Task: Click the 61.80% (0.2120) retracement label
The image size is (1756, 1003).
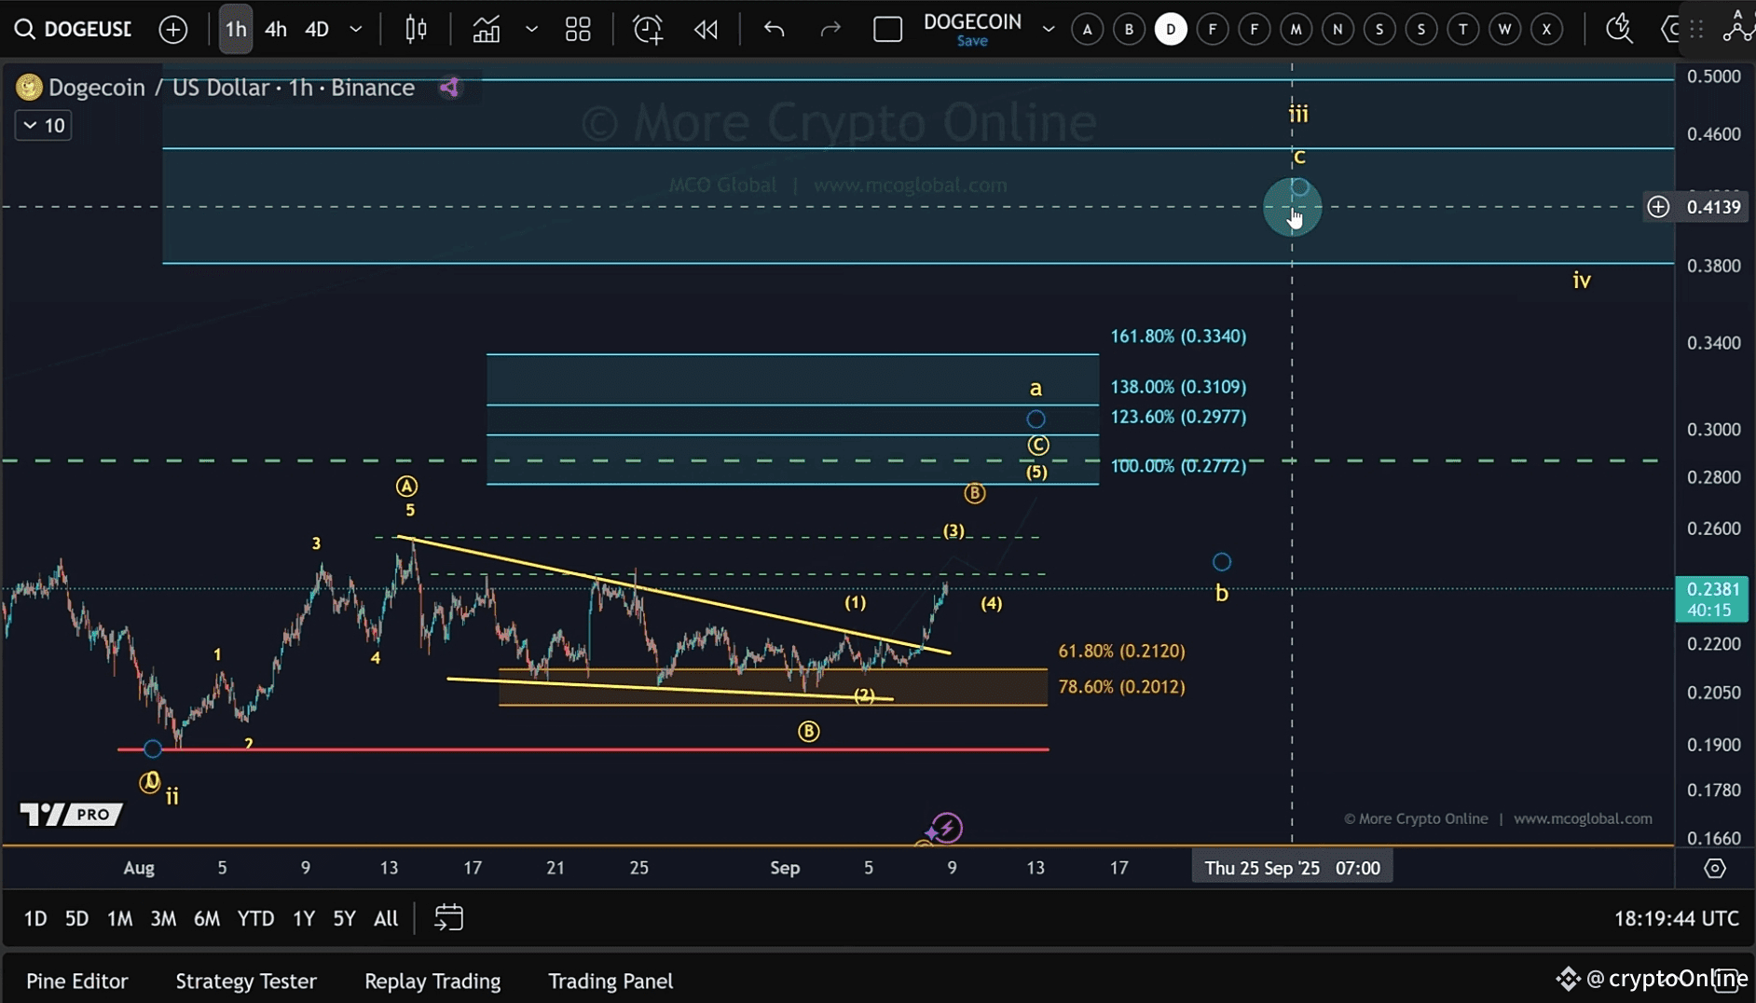Action: (x=1121, y=652)
